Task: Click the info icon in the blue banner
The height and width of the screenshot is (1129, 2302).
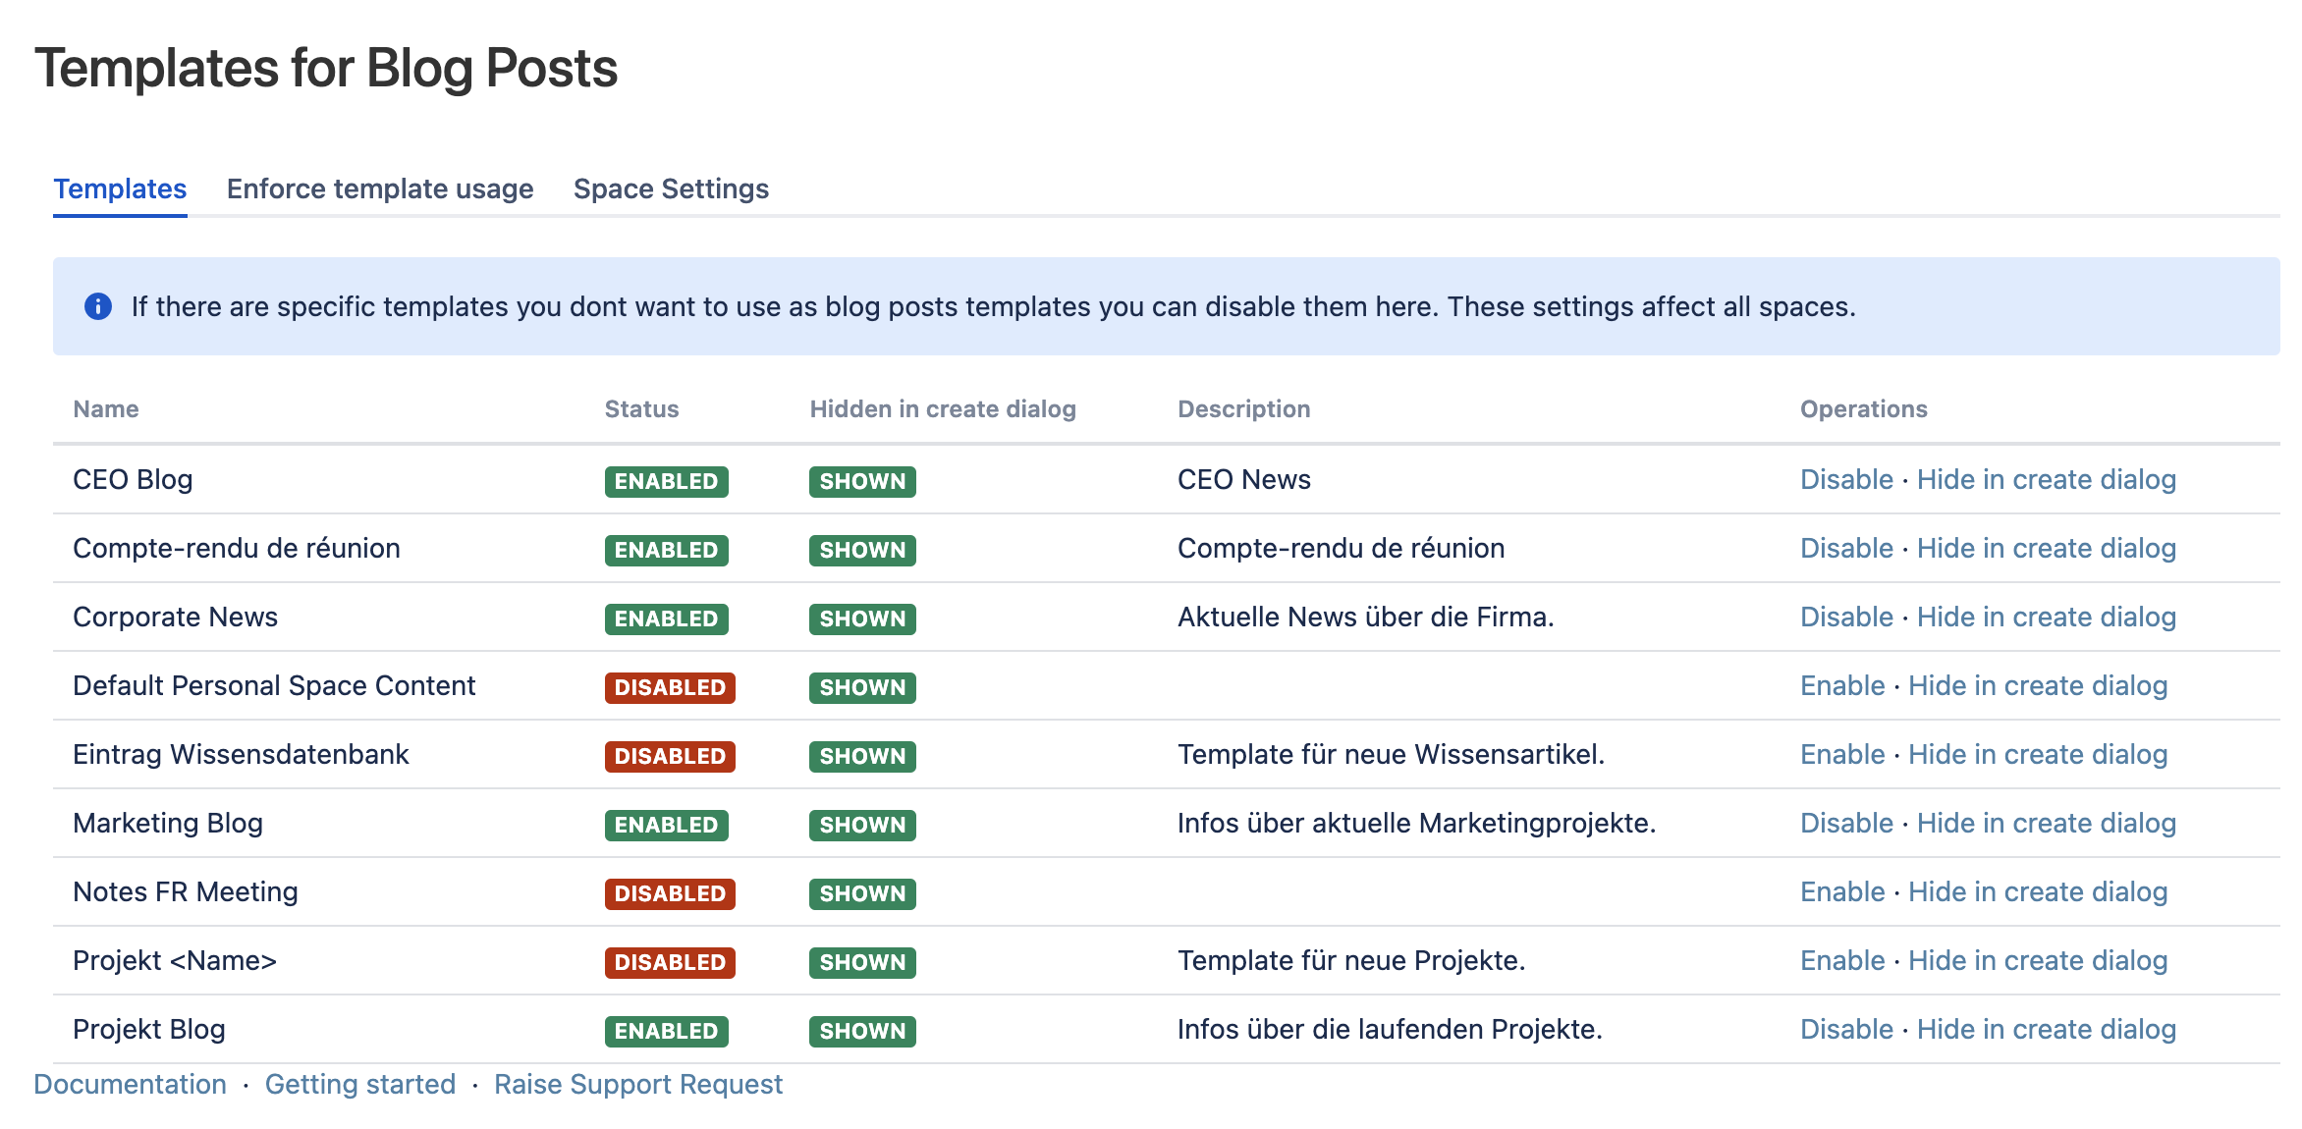Action: point(98,306)
